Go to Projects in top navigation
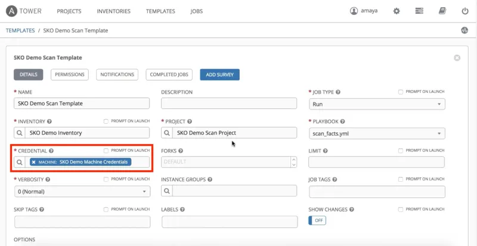 click(x=69, y=11)
